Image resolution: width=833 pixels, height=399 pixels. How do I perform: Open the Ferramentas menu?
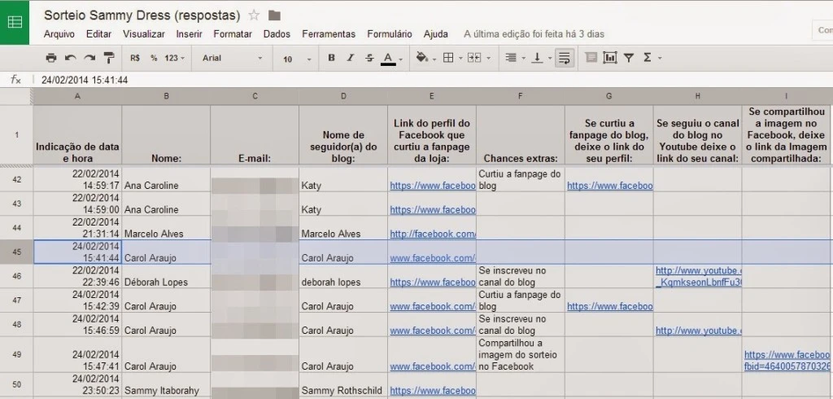[x=329, y=34]
